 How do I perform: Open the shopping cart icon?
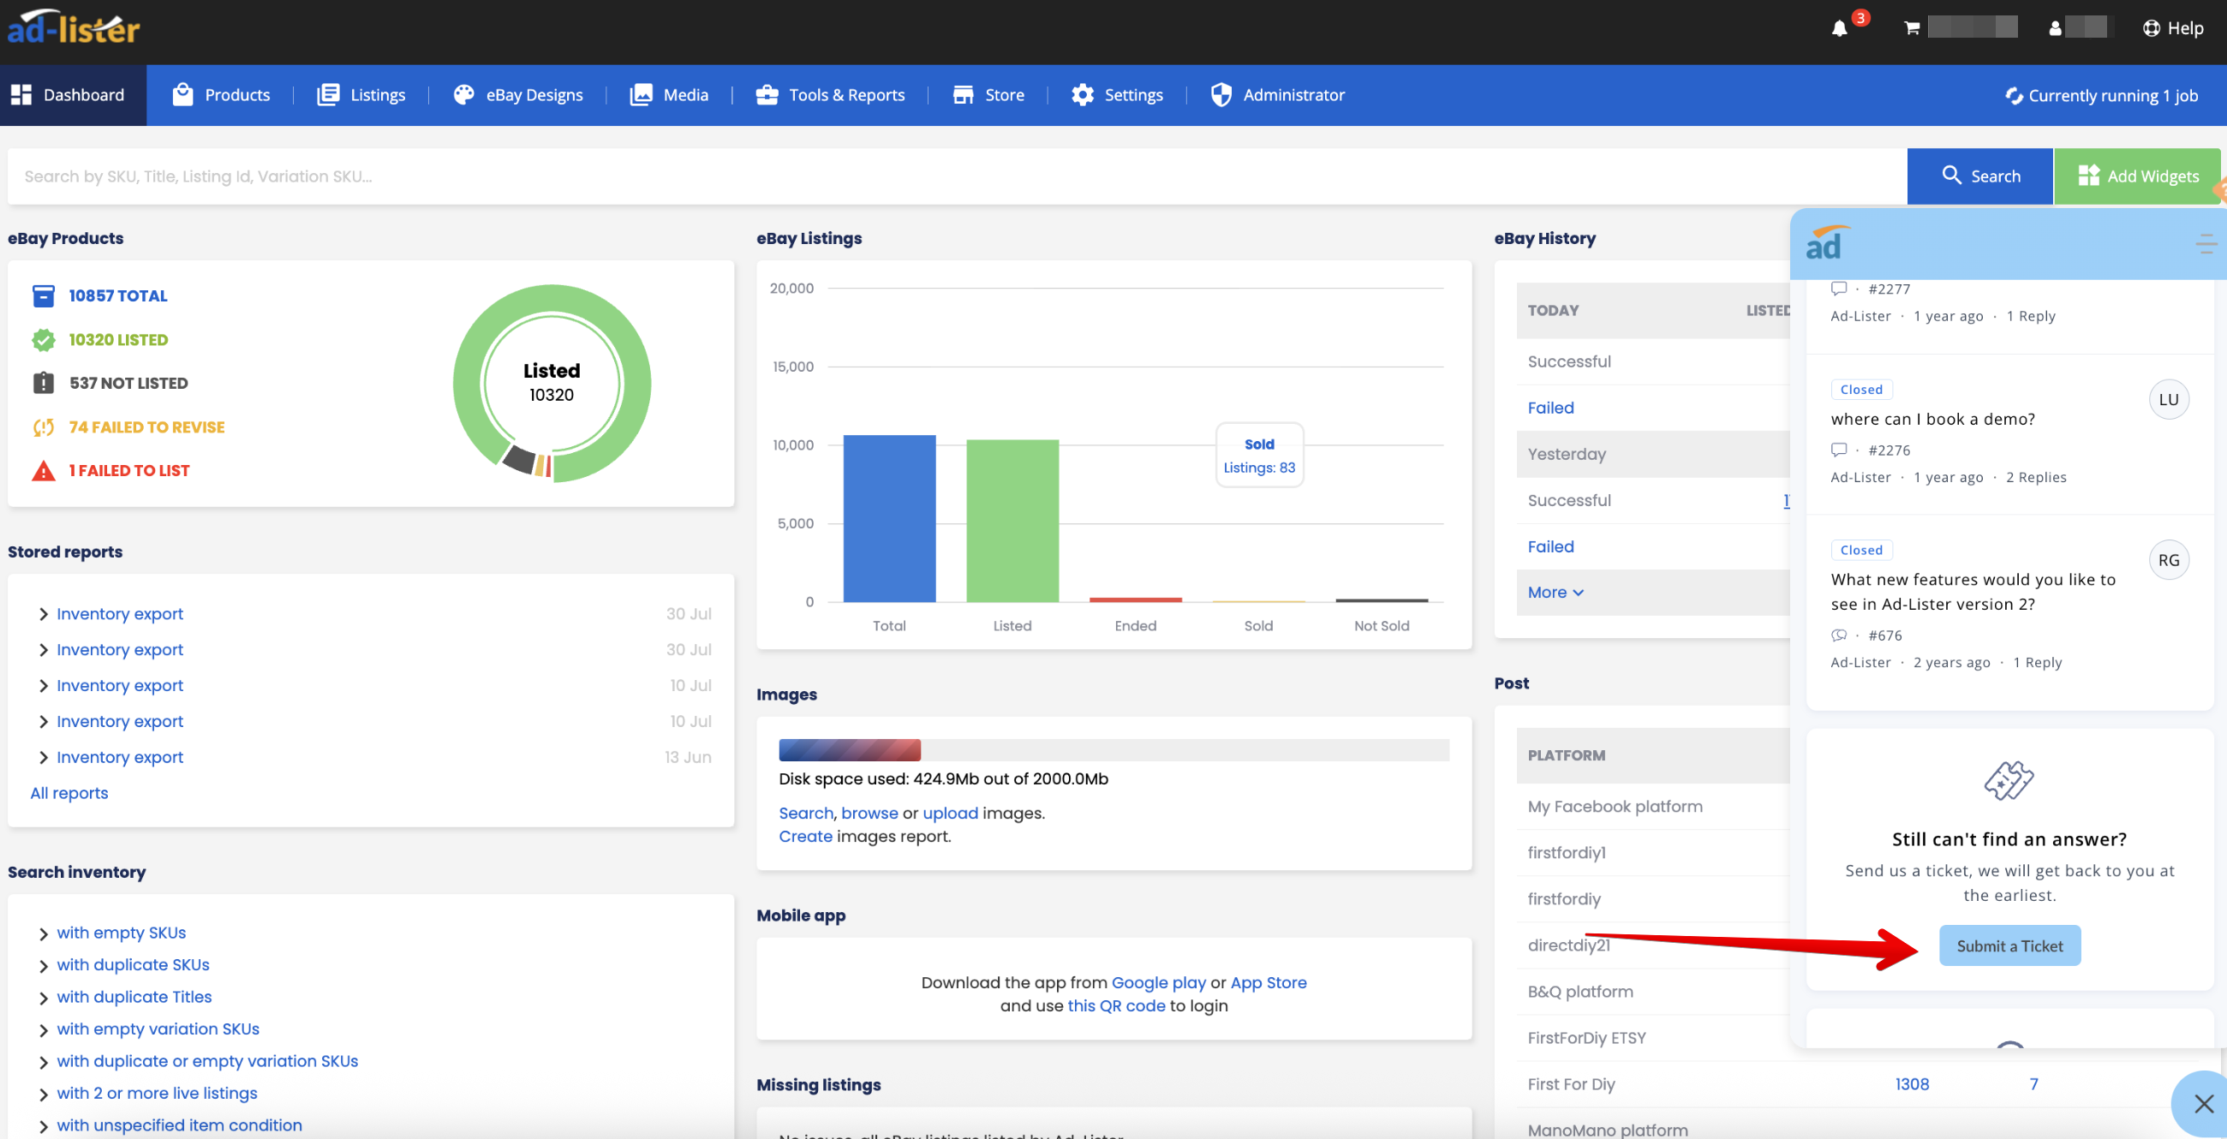coord(1912,28)
